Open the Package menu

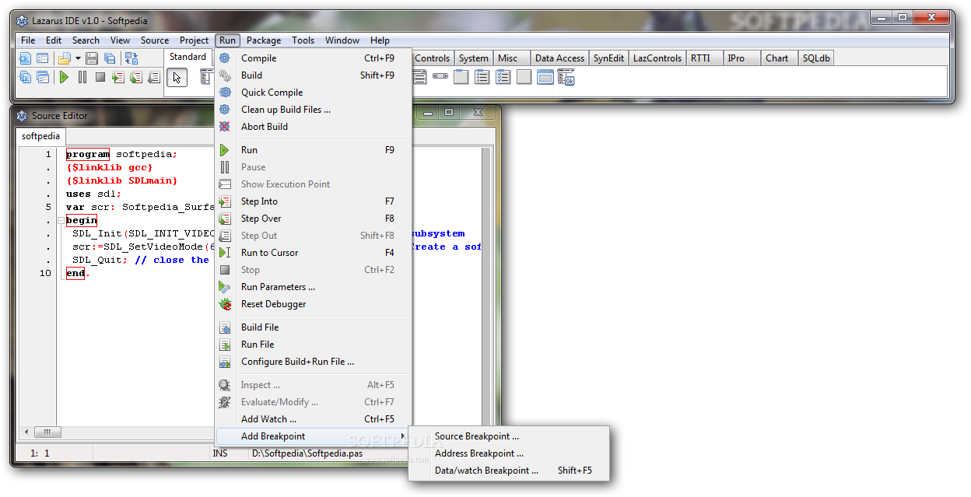(x=264, y=40)
